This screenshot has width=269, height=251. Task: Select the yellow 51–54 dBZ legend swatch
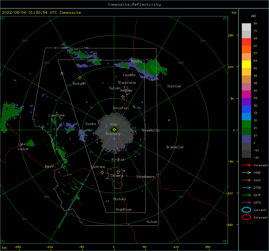click(x=246, y=64)
